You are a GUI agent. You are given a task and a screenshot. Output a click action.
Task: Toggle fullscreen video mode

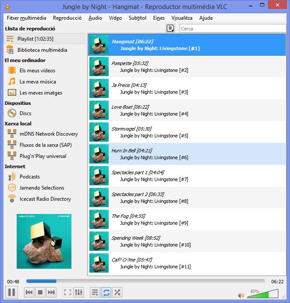(x=68, y=292)
